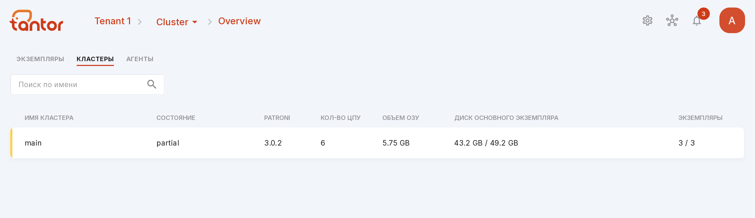Sort by ИМЯ КЛАСТЕРА column header
Viewport: 755px width, 218px height.
coord(49,118)
